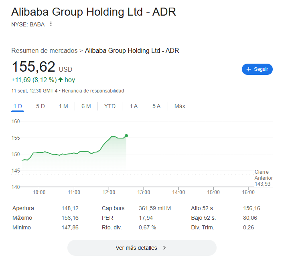Image resolution: width=292 pixels, height=269 pixels.
Task: Click the Cap burs value 361,59 mil M
Action: [x=155, y=208]
